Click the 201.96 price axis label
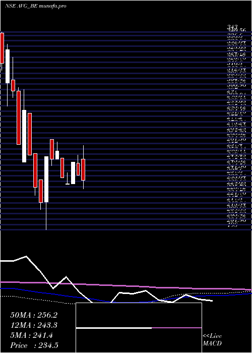 (236, 220)
